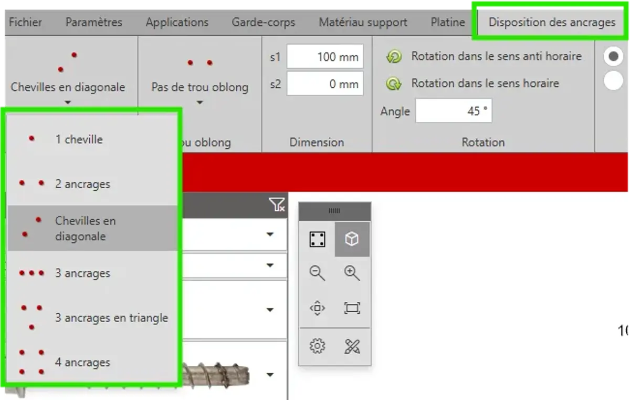Open view settings gear icon
This screenshot has width=630, height=400.
317,346
